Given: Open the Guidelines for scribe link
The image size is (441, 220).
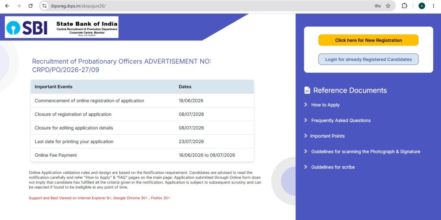Looking at the screenshot, I should point(333,167).
